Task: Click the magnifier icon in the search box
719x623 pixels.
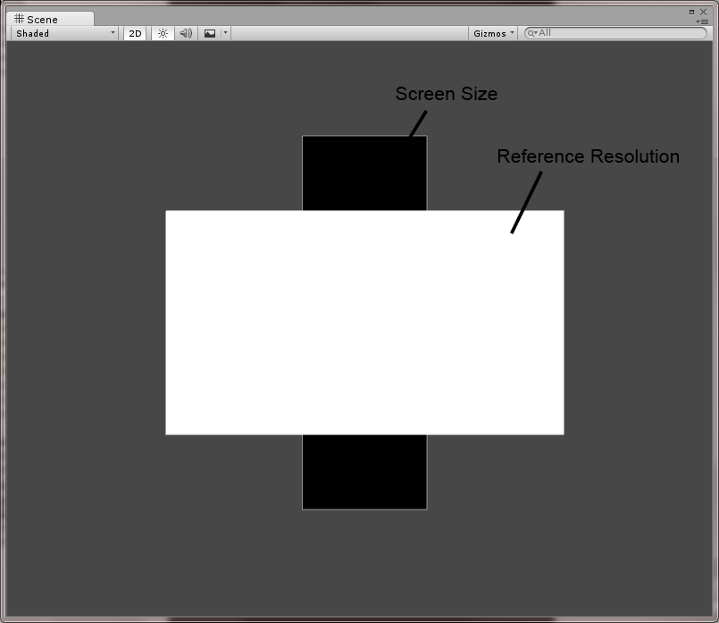Action: pyautogui.click(x=532, y=33)
